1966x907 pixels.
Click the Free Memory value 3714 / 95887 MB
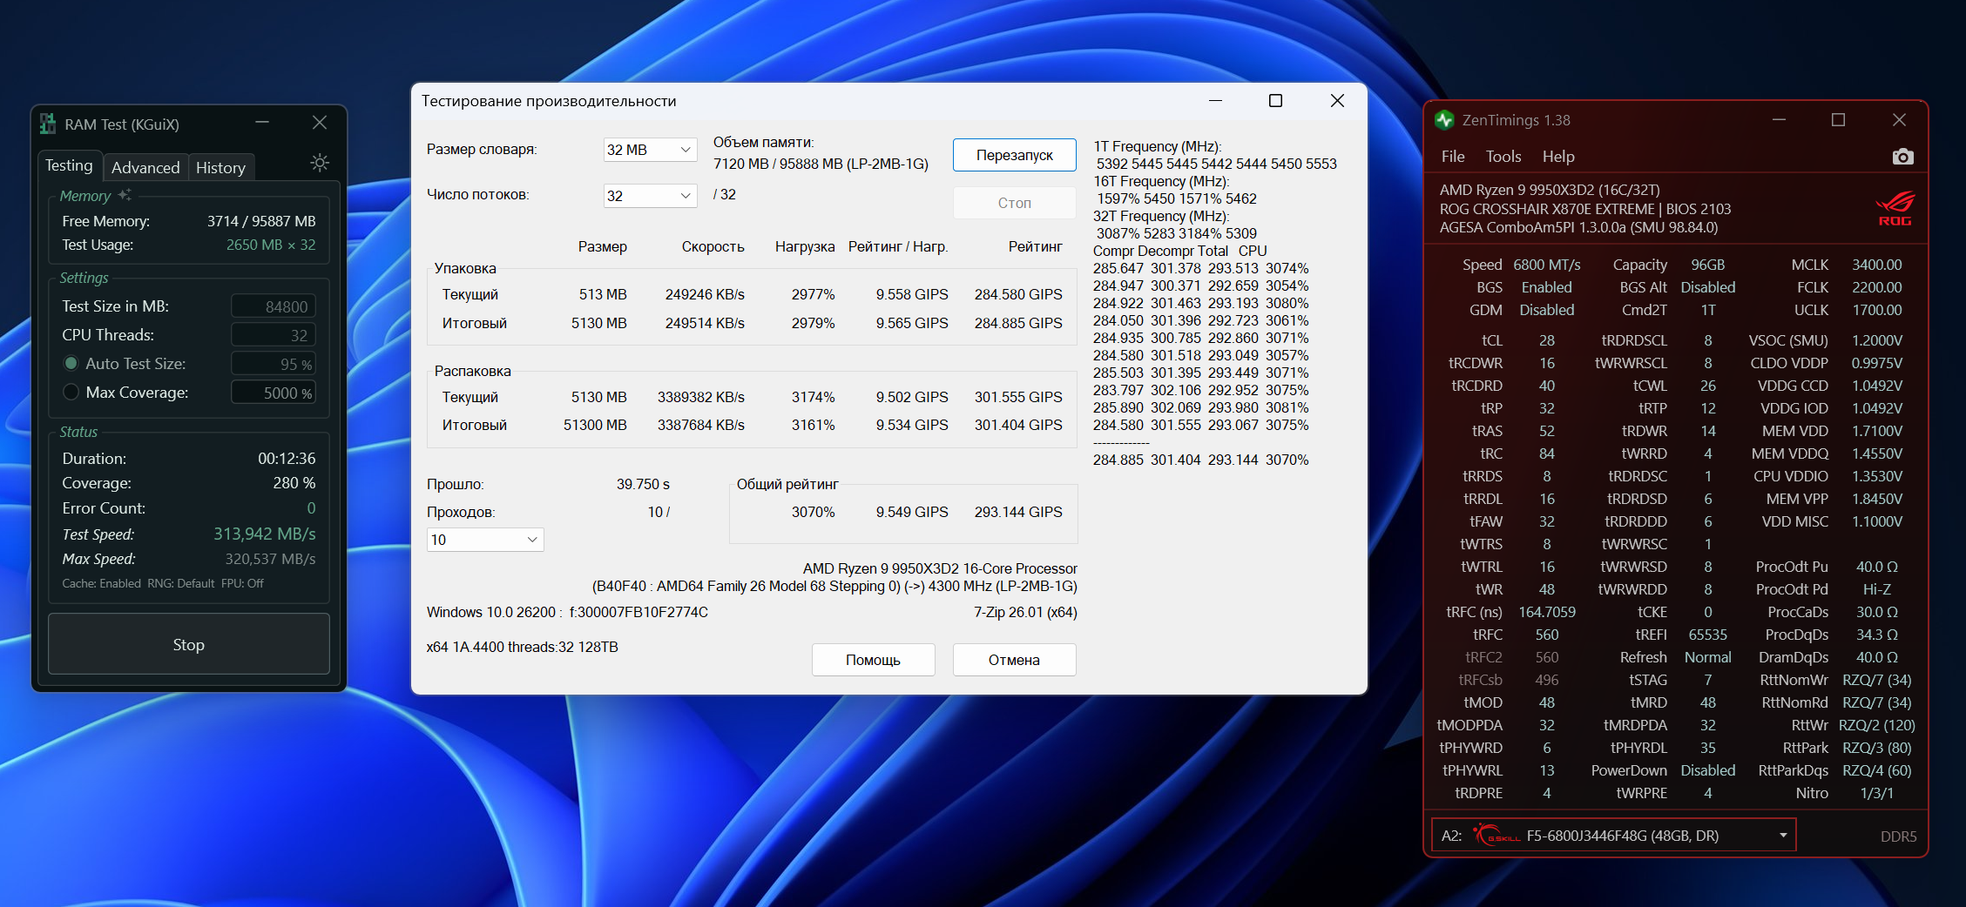point(261,221)
